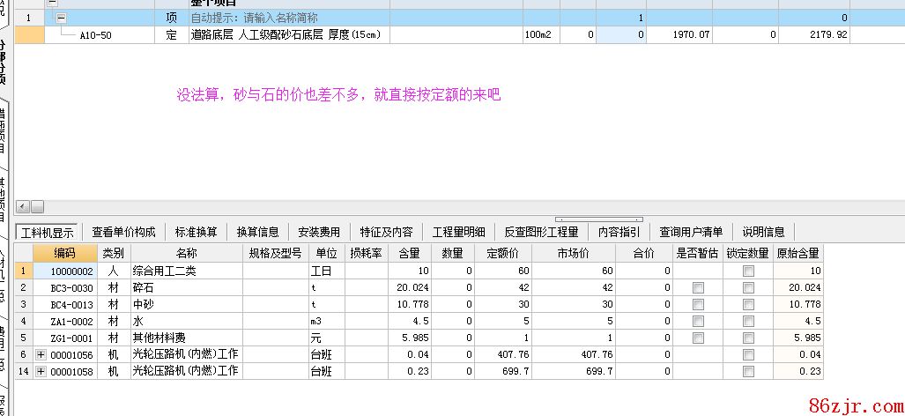The image size is (905, 416).
Task: Show the 说明信息 tab
Action: [763, 232]
